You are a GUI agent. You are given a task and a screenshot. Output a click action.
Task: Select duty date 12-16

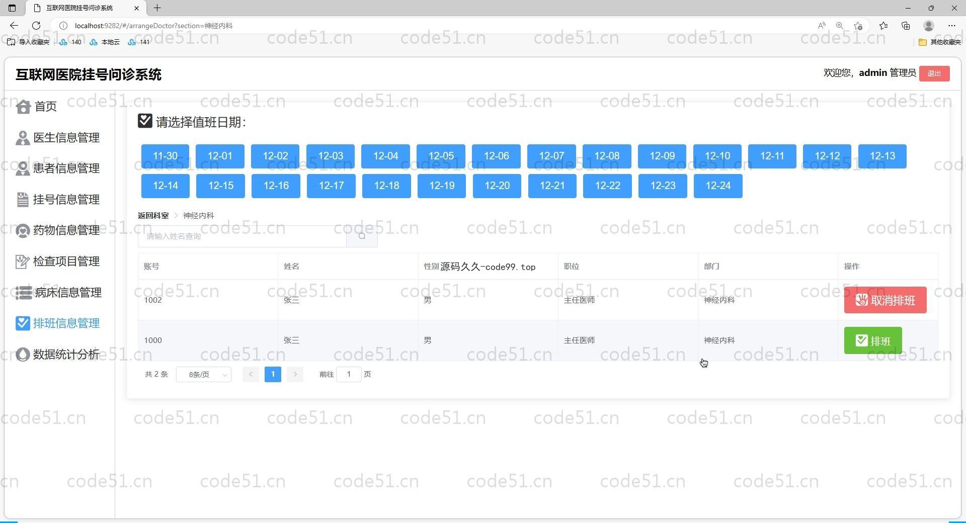click(x=276, y=186)
